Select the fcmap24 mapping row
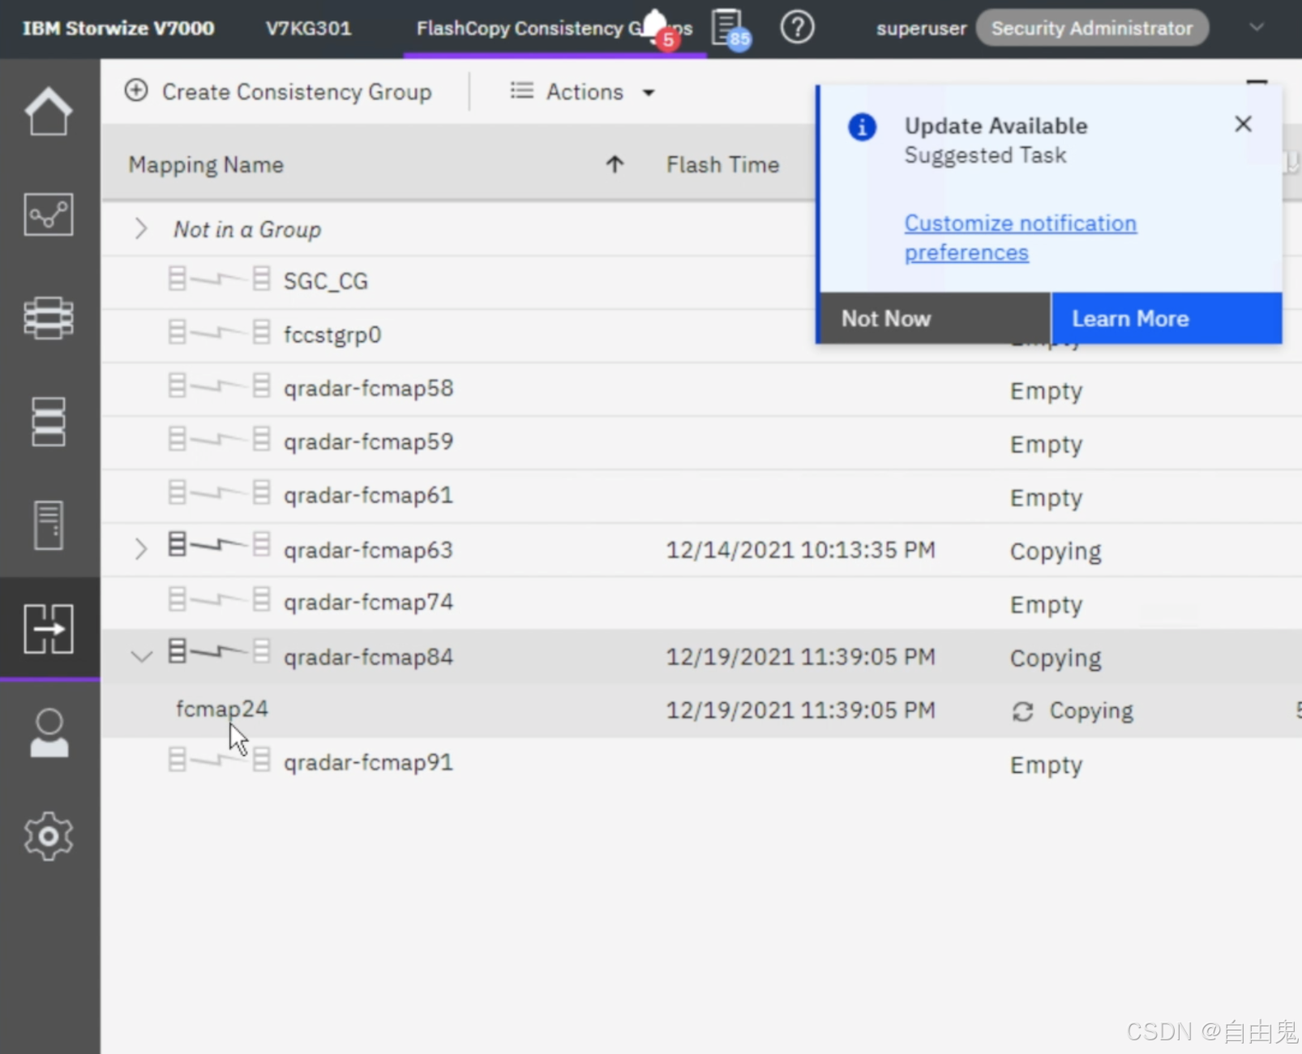This screenshot has width=1302, height=1054. [x=701, y=710]
